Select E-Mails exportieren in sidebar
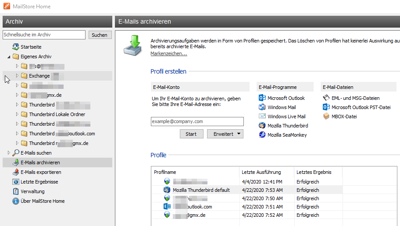 41,172
